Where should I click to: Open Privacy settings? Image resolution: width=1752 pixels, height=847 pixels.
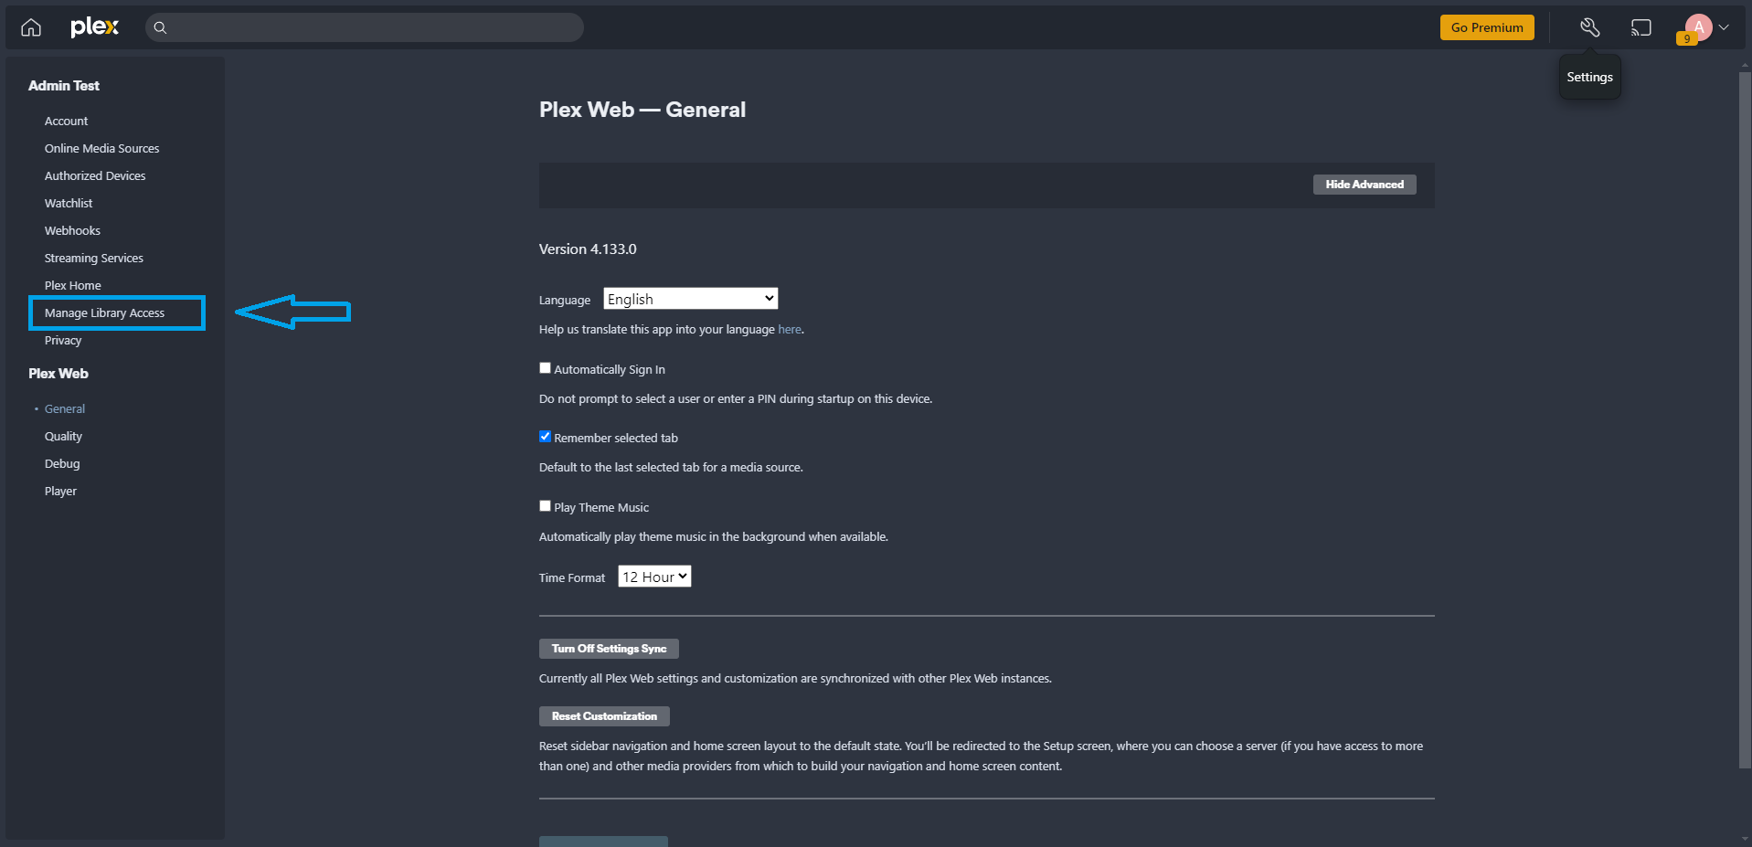tap(63, 341)
